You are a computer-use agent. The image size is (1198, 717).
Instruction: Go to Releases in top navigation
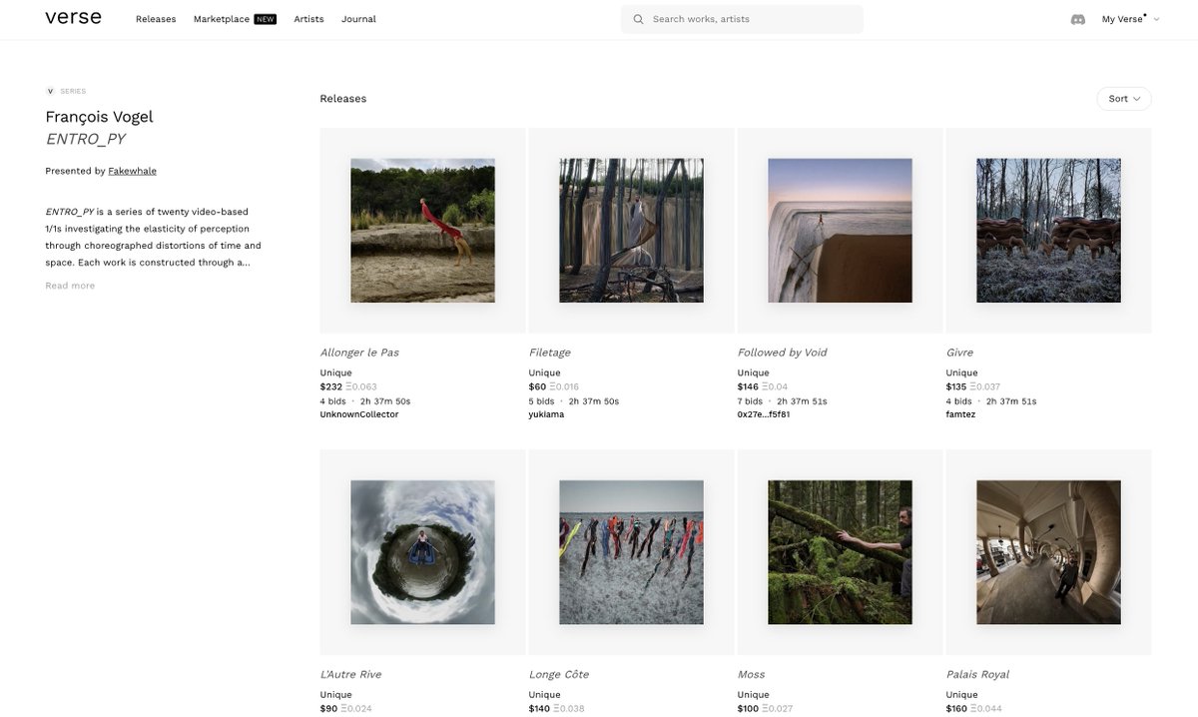pos(156,19)
